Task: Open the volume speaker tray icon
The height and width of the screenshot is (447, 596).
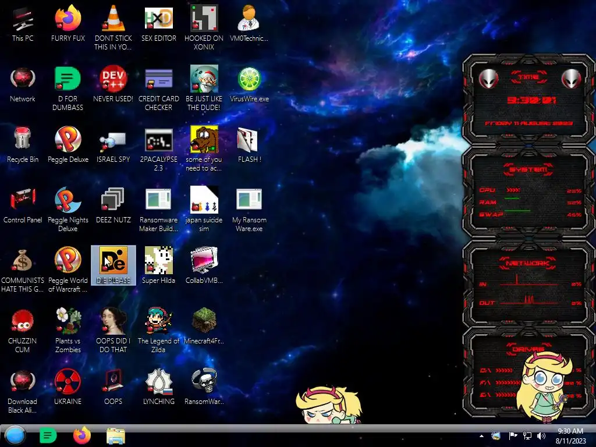Action: (x=541, y=436)
